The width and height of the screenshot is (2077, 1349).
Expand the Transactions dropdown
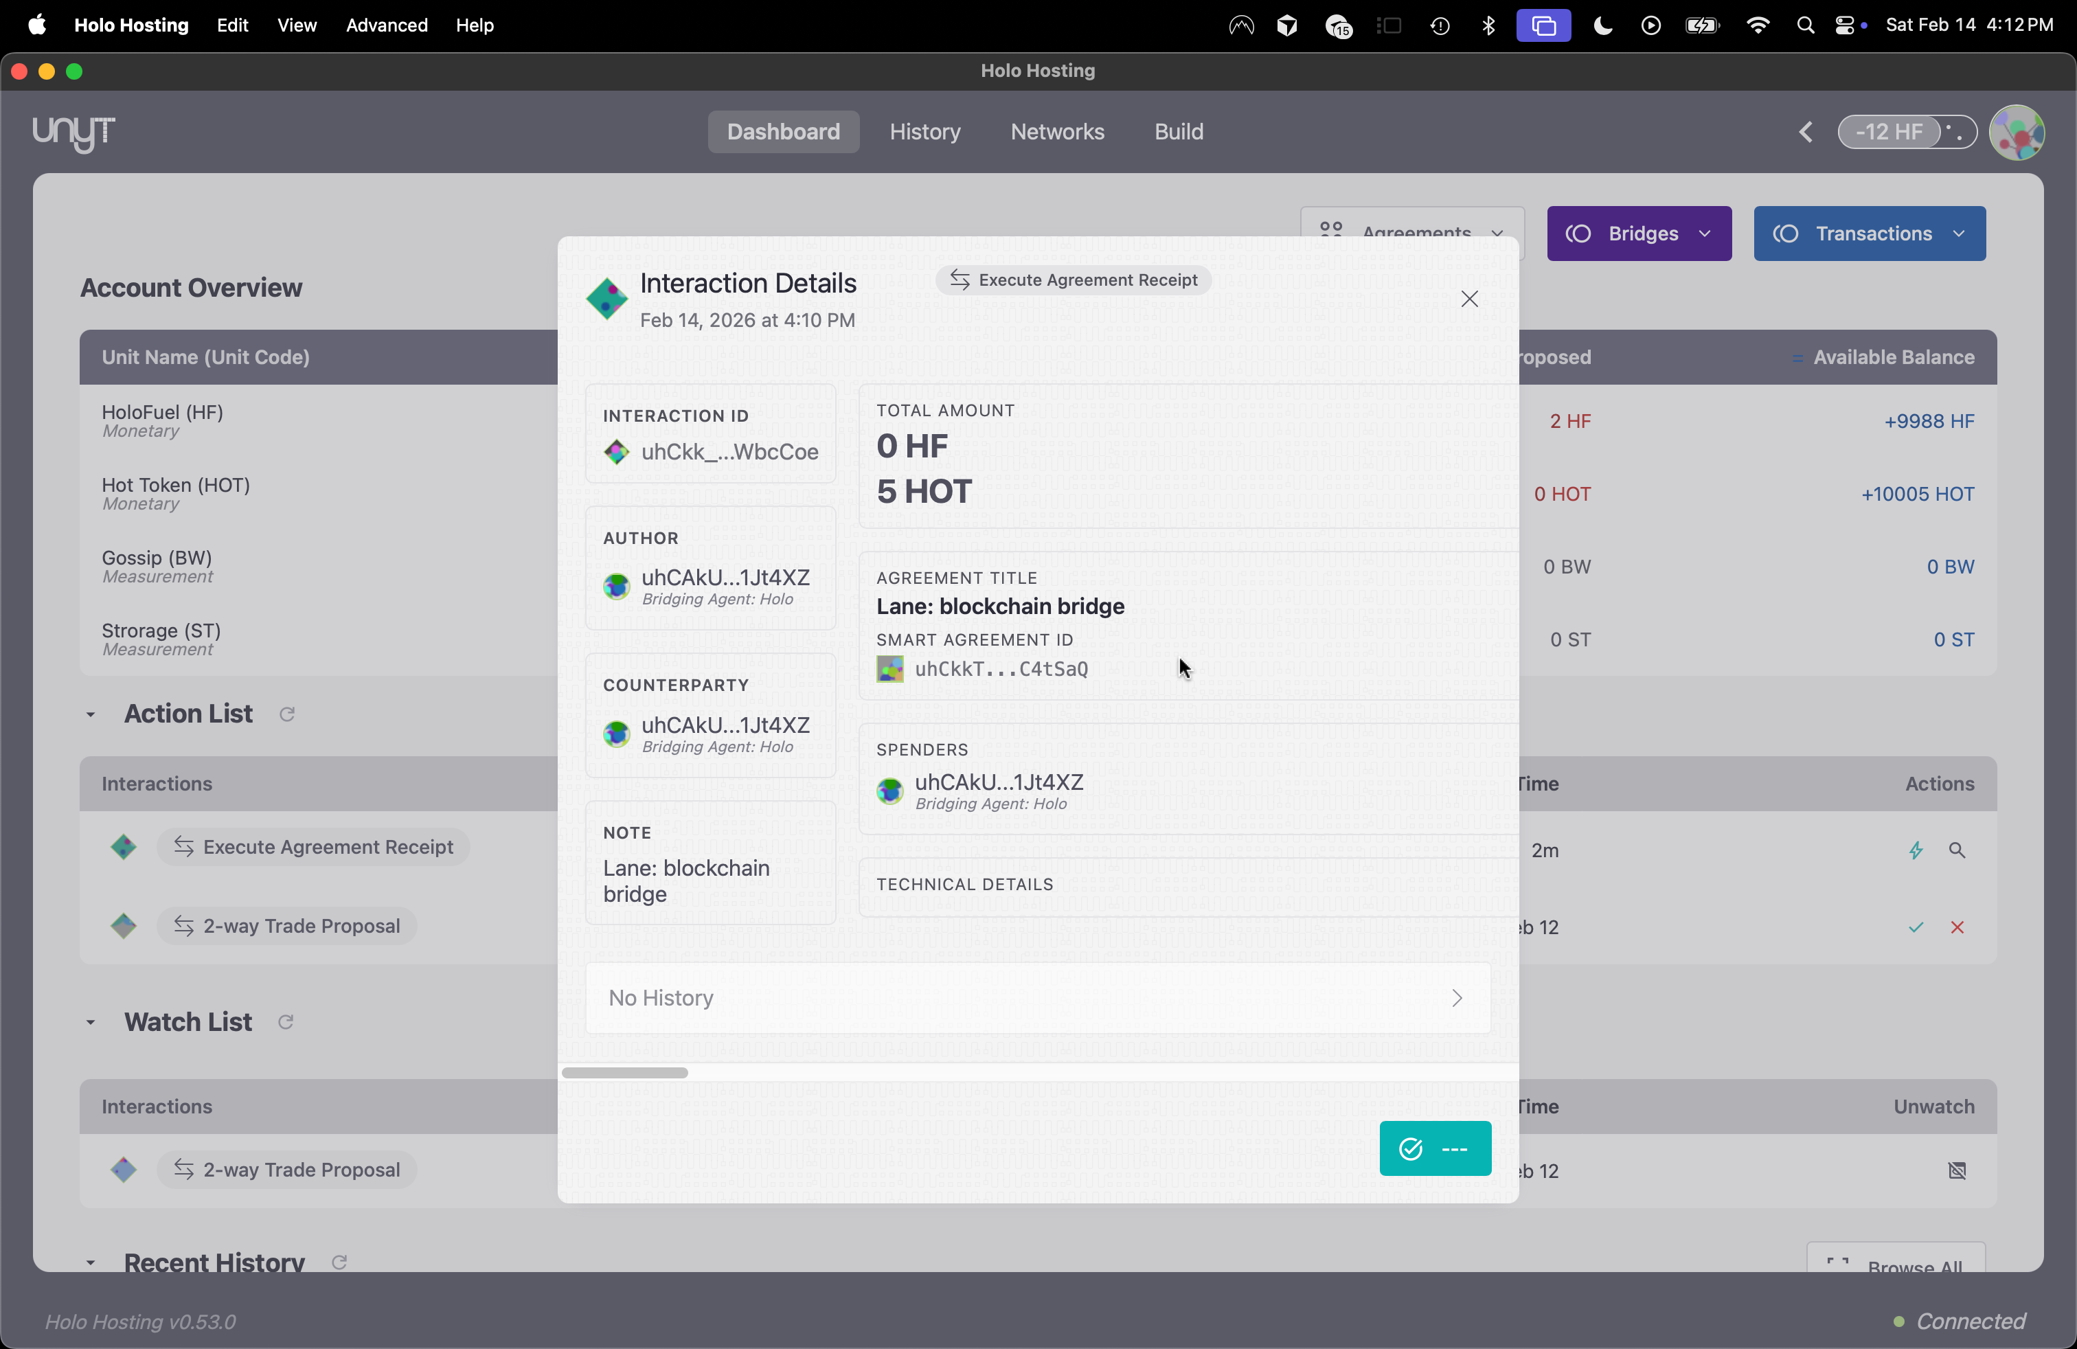[1870, 233]
